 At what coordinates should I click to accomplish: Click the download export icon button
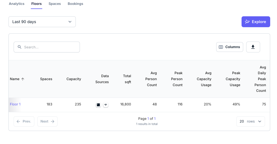click(253, 47)
